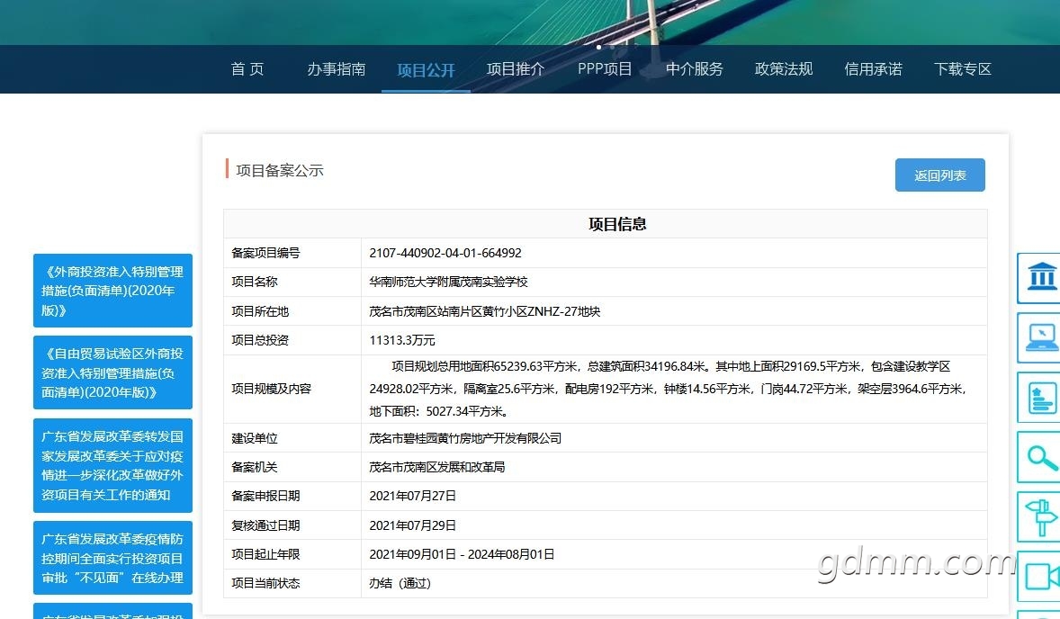The width and height of the screenshot is (1060, 619).
Task: Click the bank building icon in right sidebar
Action: (1039, 278)
